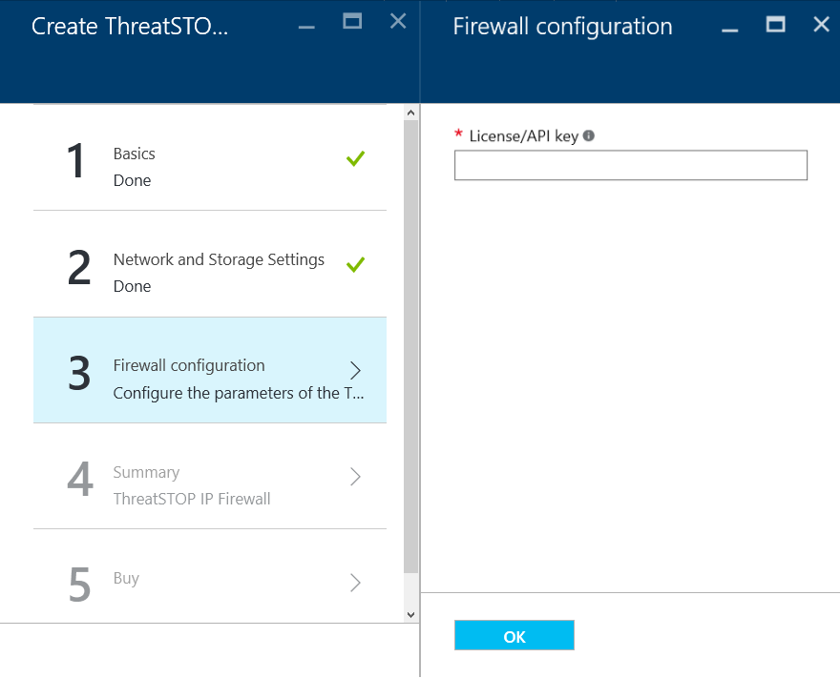Close the Create ThreatSTOP blade
Viewport: 840px width, 678px height.
point(398,21)
